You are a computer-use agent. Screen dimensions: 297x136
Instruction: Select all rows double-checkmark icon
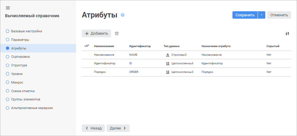pyautogui.click(x=87, y=46)
